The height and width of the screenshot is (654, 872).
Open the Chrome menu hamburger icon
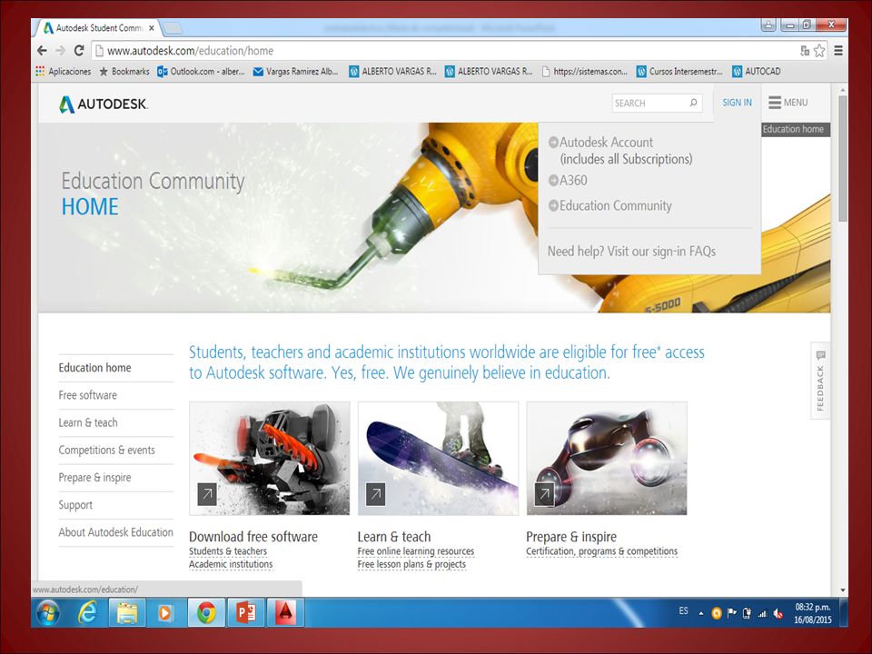coord(838,51)
